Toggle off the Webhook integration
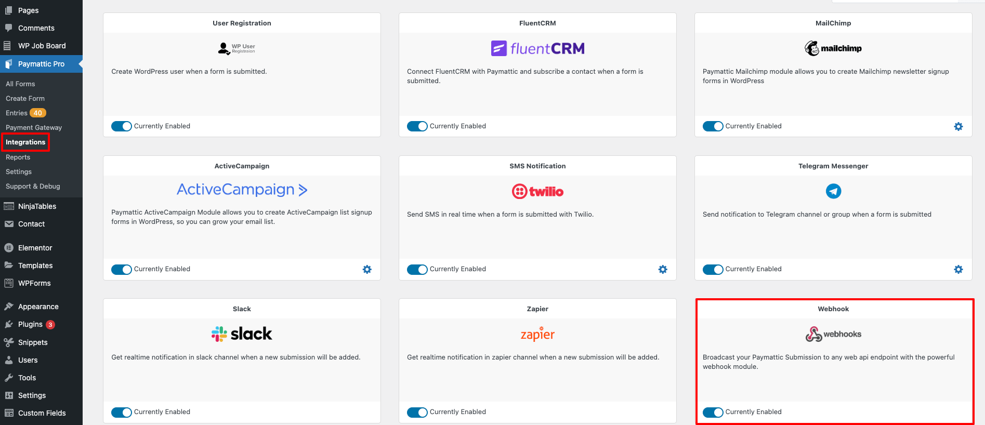The image size is (985, 425). (x=713, y=412)
